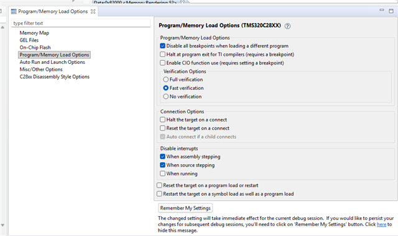This screenshot has width=398, height=236.
Task: Select Fast verification radio button
Action: 166,88
